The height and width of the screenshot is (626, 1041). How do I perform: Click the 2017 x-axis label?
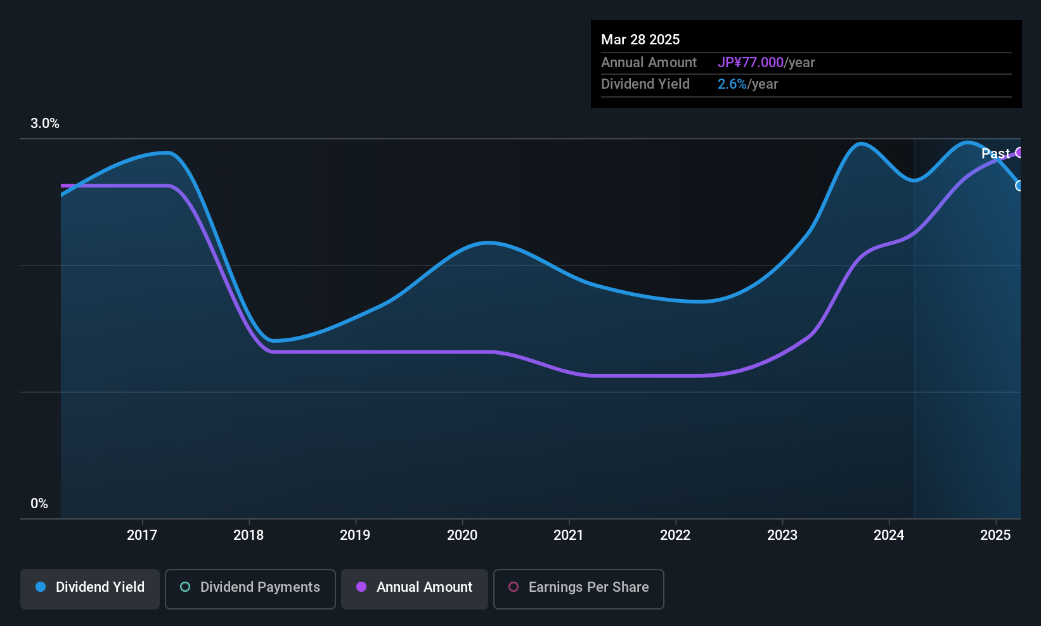click(142, 535)
